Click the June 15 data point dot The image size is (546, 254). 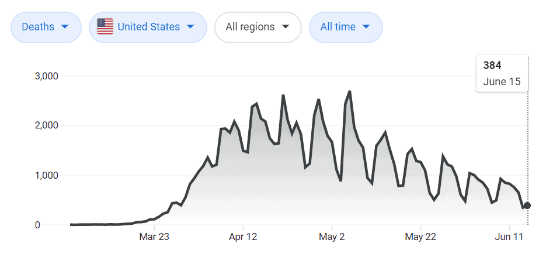(x=527, y=206)
